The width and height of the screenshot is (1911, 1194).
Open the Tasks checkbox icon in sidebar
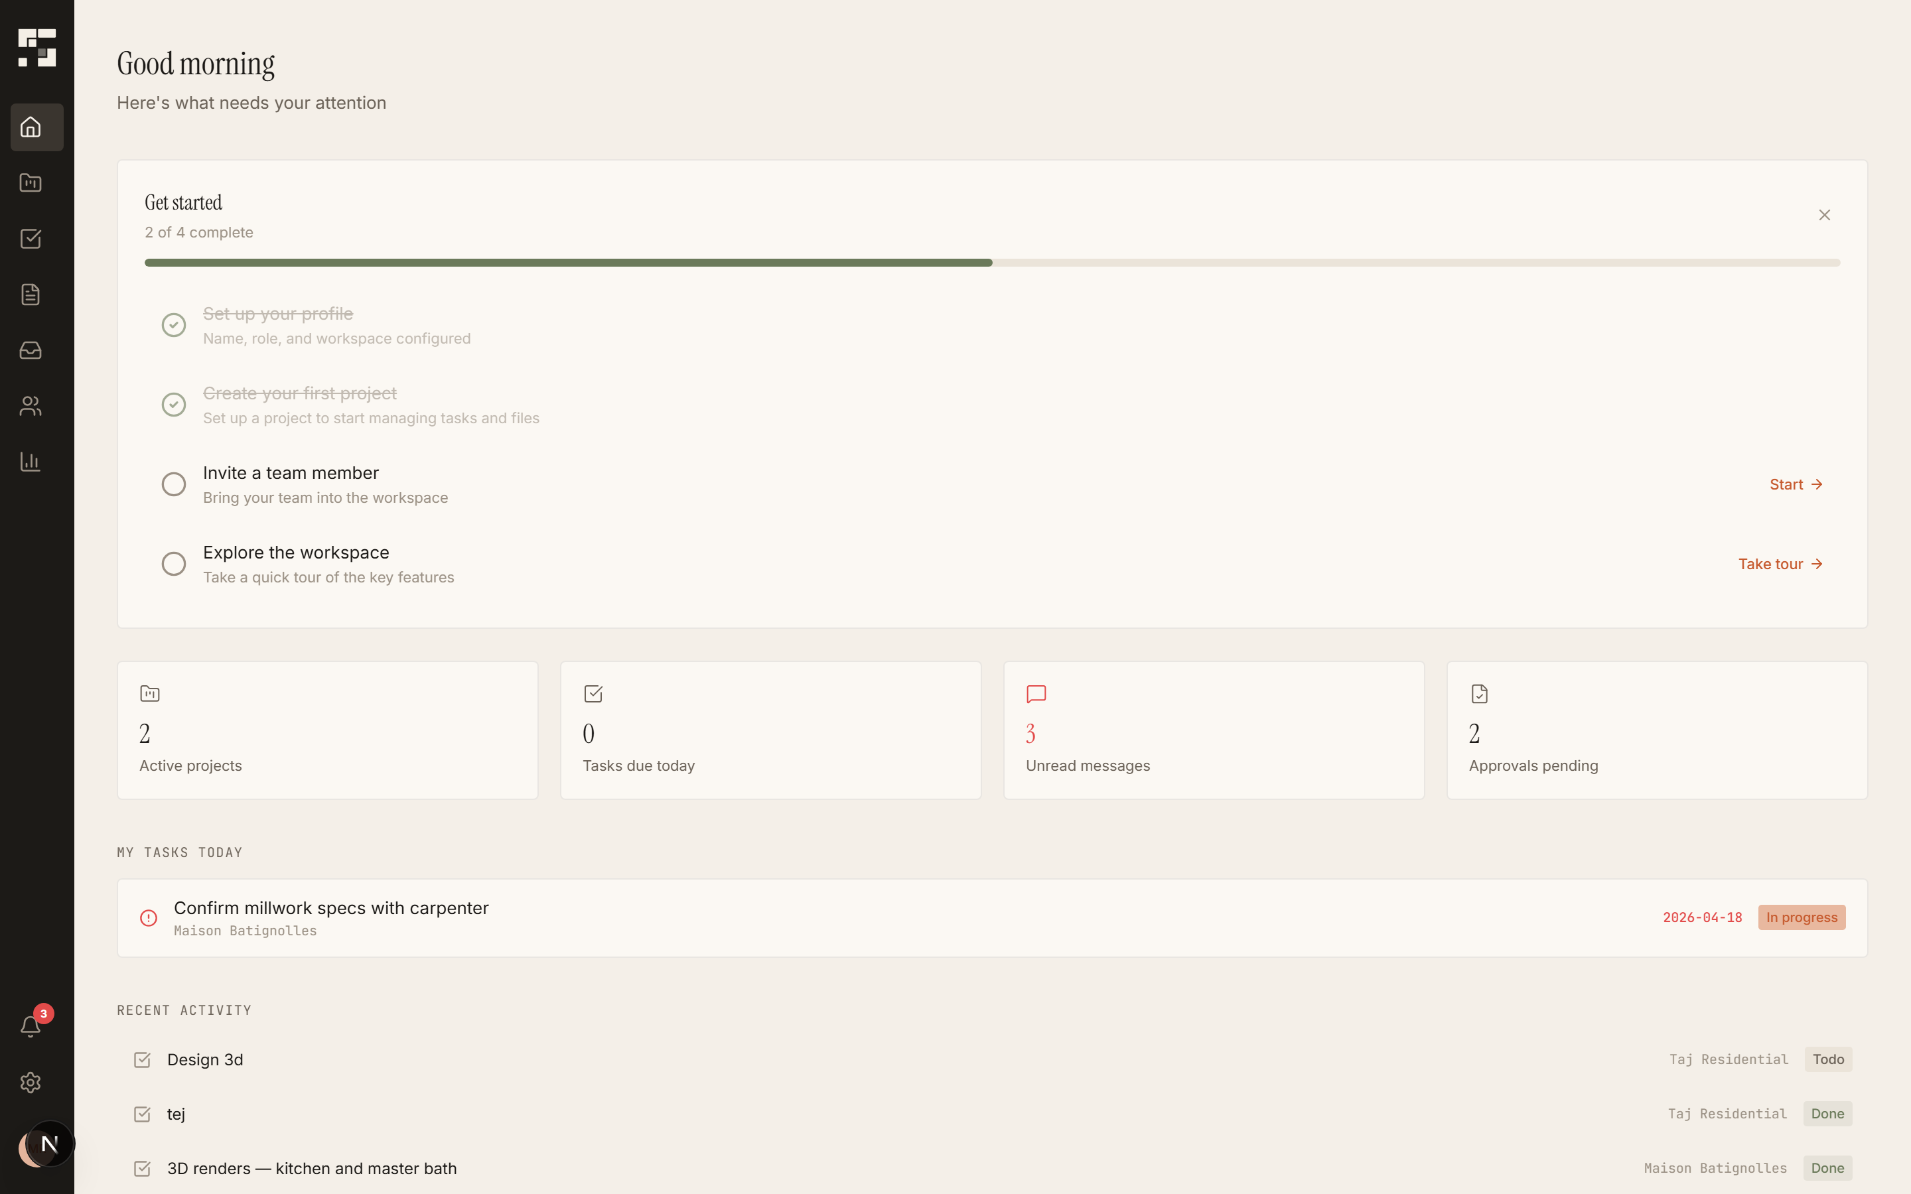(x=31, y=239)
